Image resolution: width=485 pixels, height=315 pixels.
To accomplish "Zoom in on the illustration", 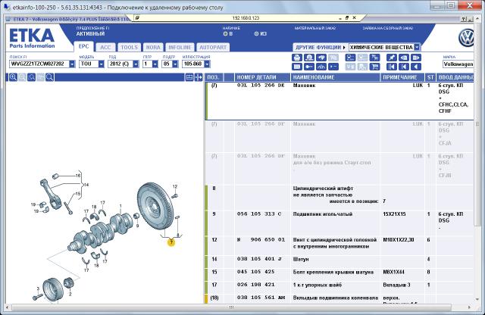I will (13, 77).
